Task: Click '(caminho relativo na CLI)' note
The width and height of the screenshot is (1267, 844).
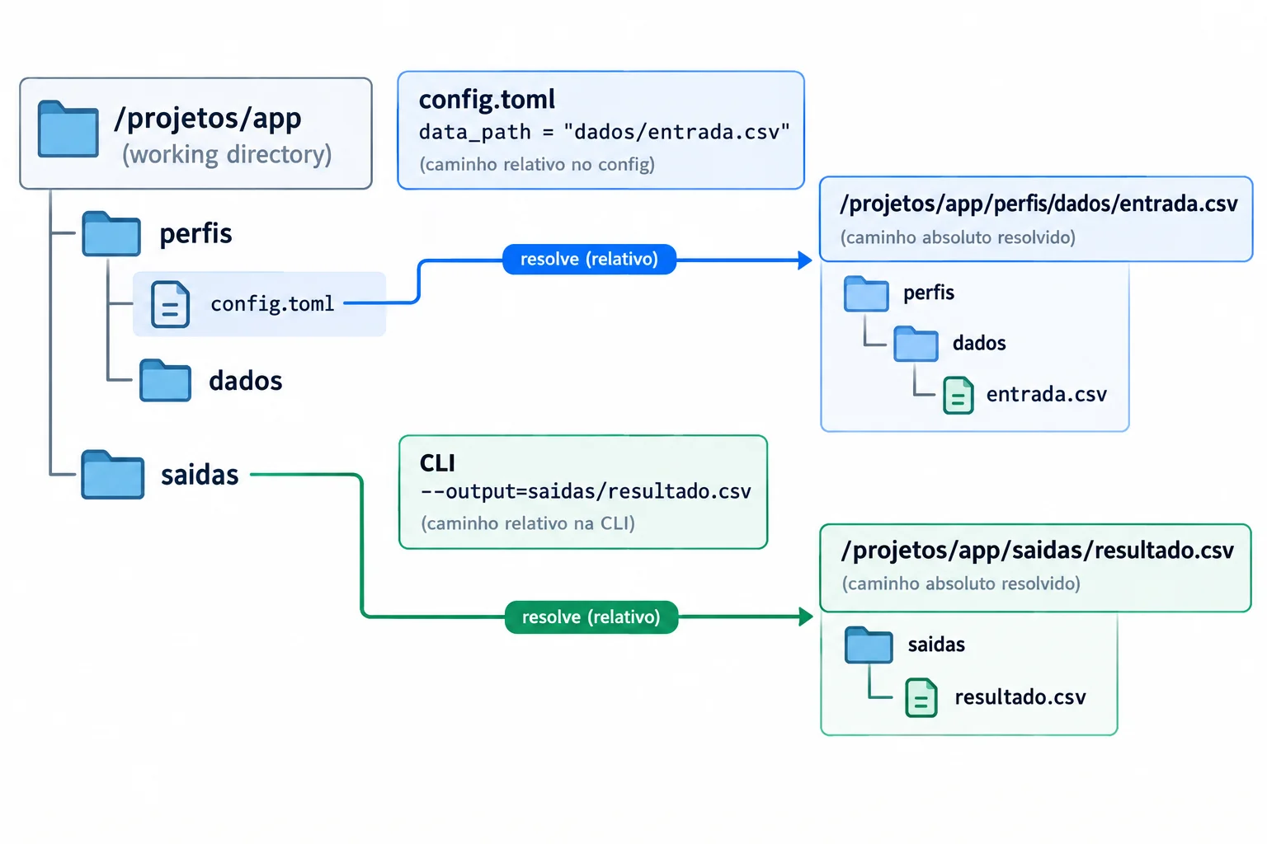Action: (x=528, y=523)
